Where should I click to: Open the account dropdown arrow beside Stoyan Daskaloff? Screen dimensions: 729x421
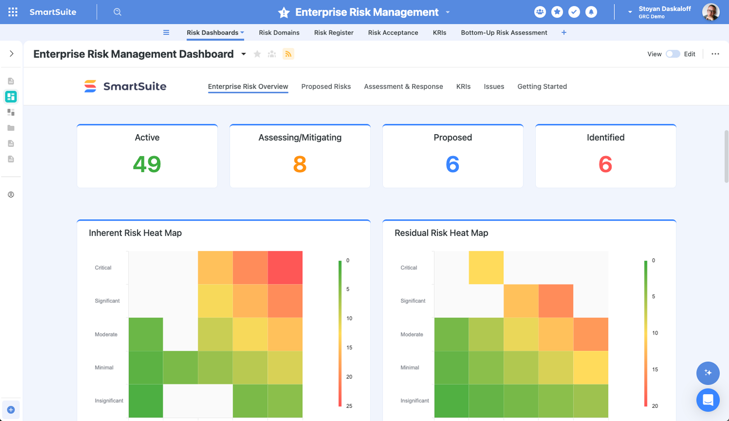coord(630,12)
